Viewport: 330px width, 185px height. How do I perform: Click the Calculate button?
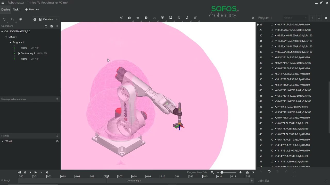click(46, 19)
